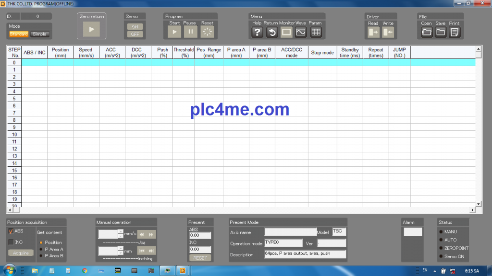This screenshot has width=492, height=276.
Task: Select the P Area A radio option
Action: (41, 249)
